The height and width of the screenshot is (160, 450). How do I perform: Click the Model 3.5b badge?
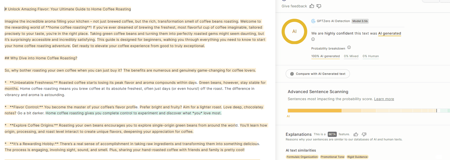[360, 21]
